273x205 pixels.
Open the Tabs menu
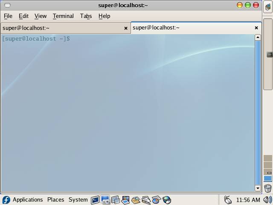[86, 16]
